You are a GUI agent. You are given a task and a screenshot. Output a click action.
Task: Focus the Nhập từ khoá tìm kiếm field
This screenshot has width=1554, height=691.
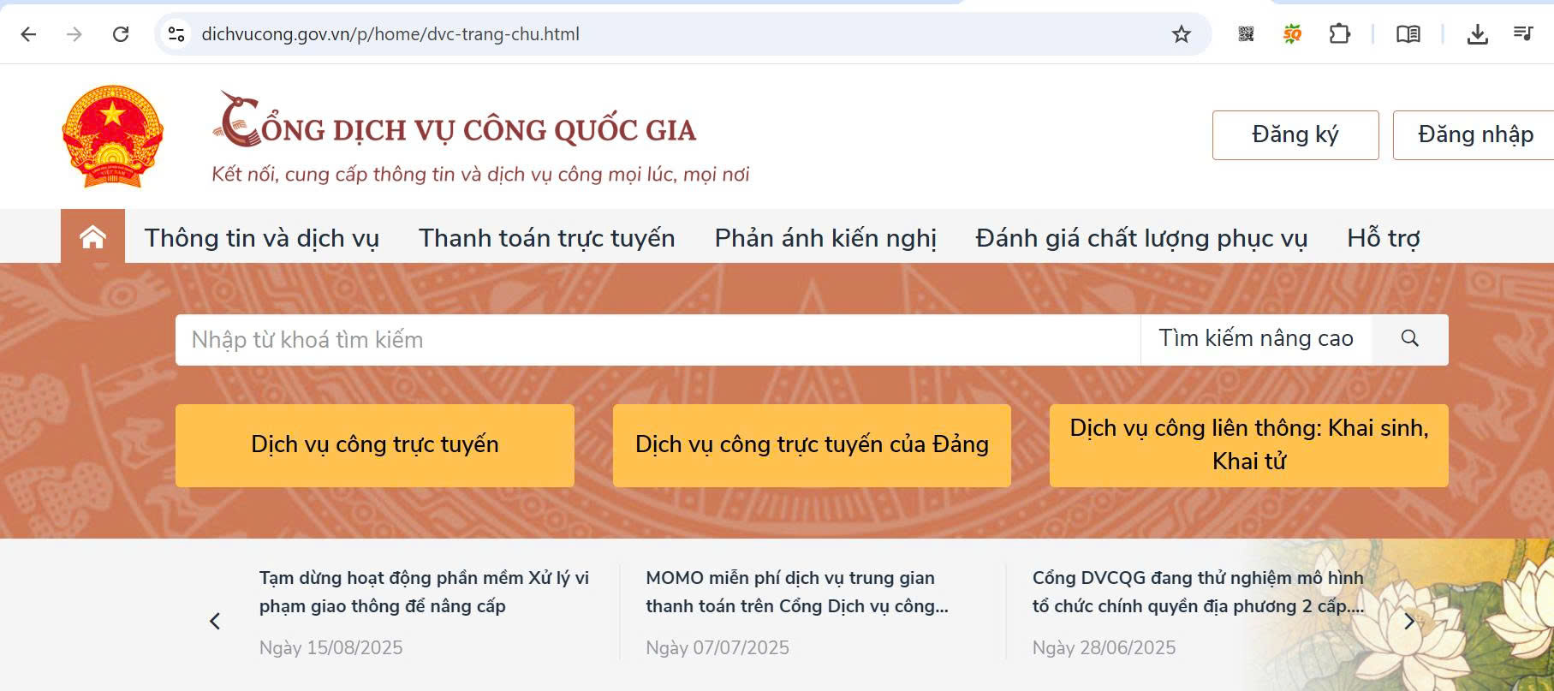[657, 340]
